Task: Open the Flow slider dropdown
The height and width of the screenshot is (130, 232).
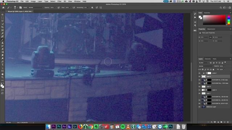Action: pos(70,8)
